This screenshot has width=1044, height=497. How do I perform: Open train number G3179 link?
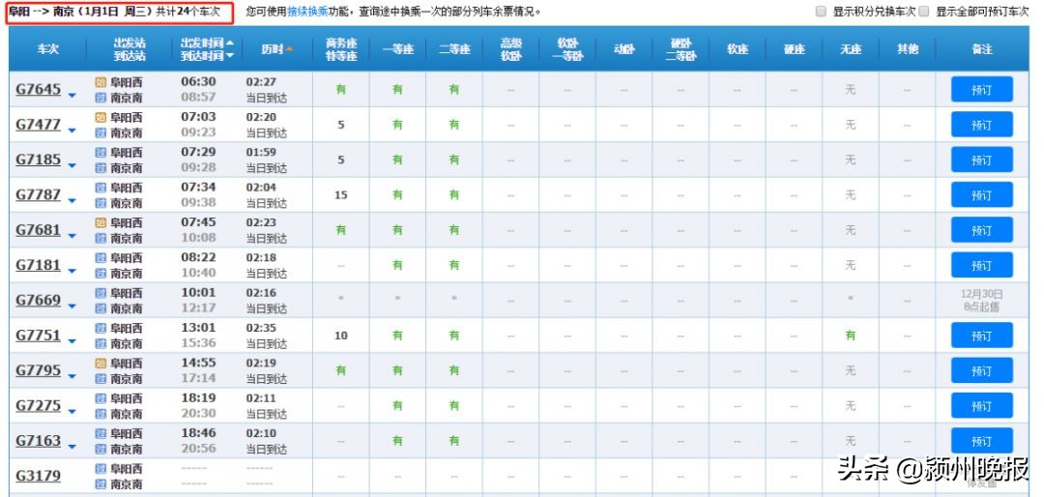coord(38,476)
